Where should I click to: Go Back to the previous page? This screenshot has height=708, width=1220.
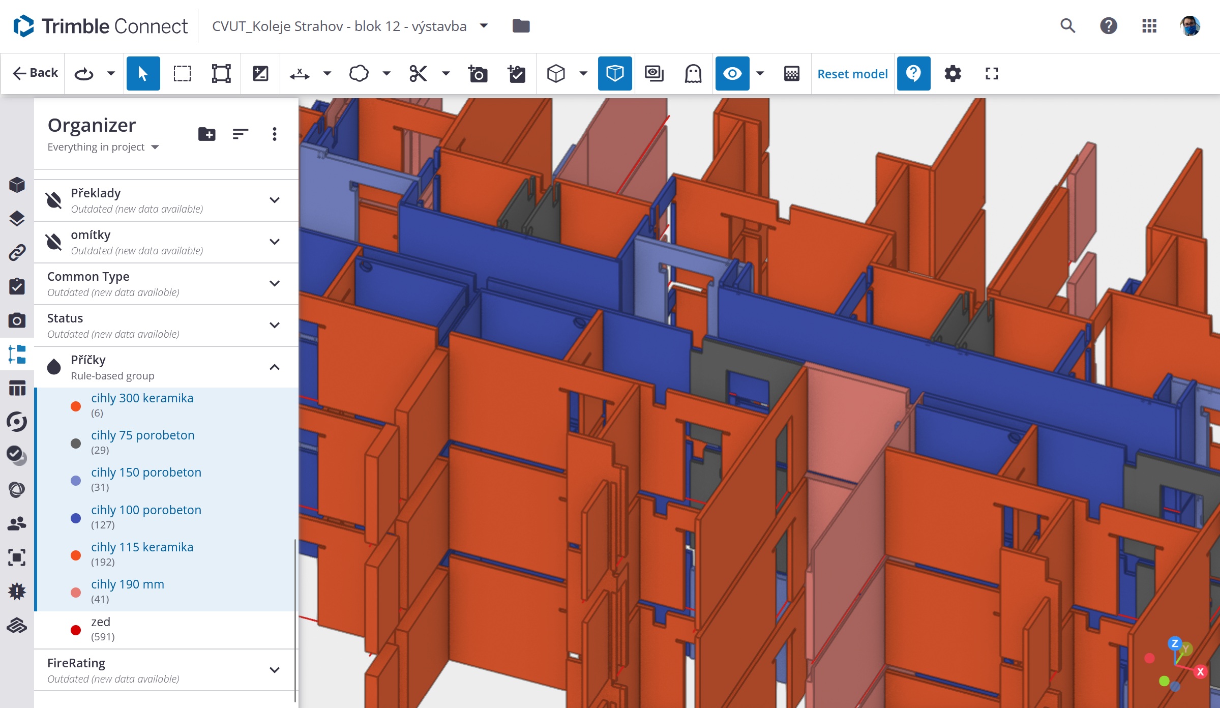click(x=35, y=73)
